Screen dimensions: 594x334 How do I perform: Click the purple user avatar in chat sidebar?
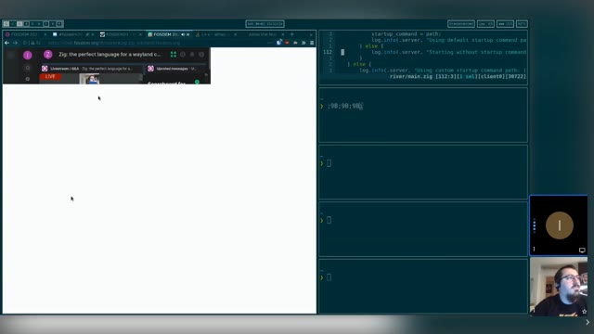(x=28, y=56)
